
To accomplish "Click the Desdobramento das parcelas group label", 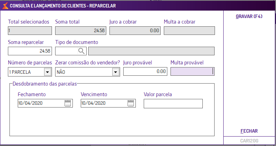I will [x=45, y=84].
